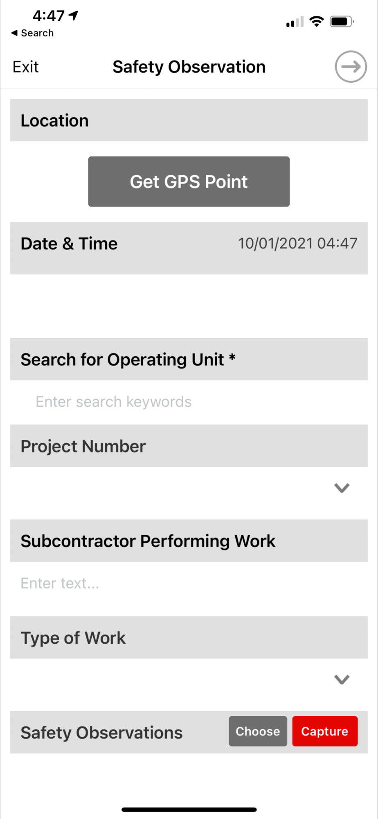Tap the back triangle beside Search
This screenshot has height=819, width=378.
click(14, 33)
